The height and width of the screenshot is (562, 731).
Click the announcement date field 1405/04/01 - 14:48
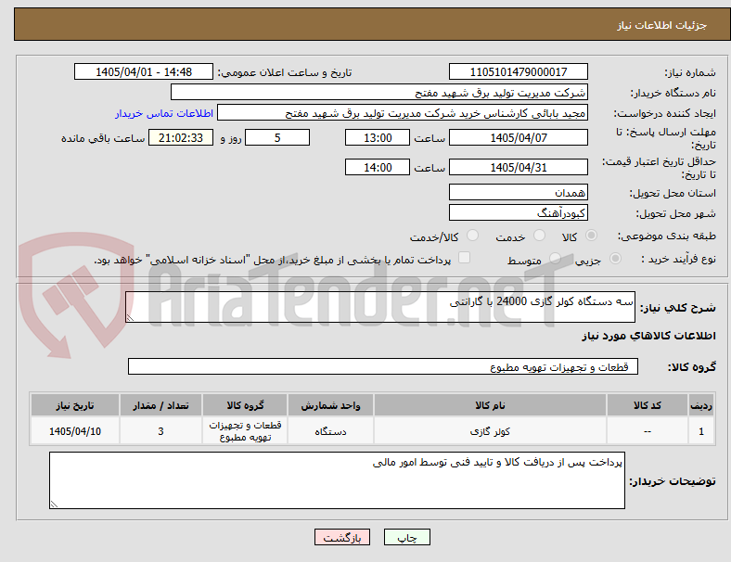[x=144, y=72]
